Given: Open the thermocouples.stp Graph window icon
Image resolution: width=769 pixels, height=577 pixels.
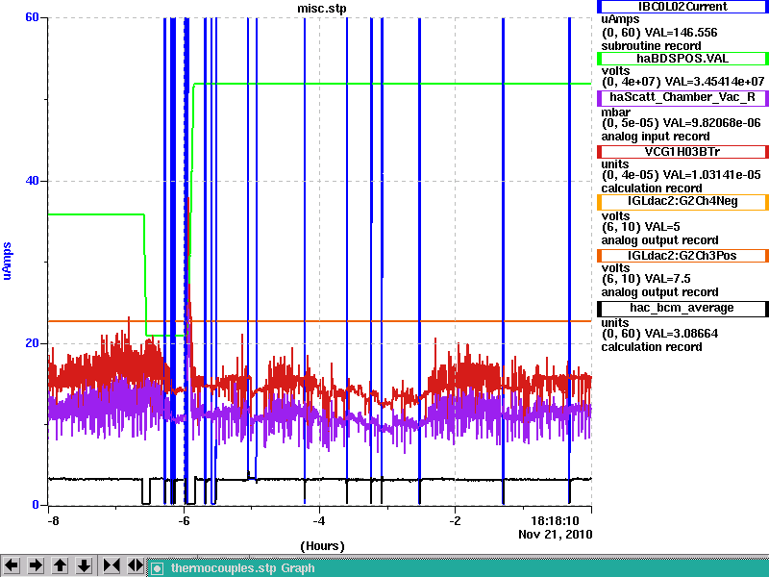Looking at the screenshot, I should pos(157,568).
